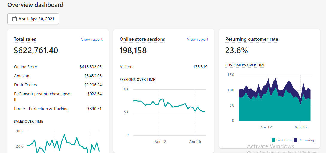Click the Total sales card title
This screenshot has width=326, height=153.
click(x=25, y=39)
